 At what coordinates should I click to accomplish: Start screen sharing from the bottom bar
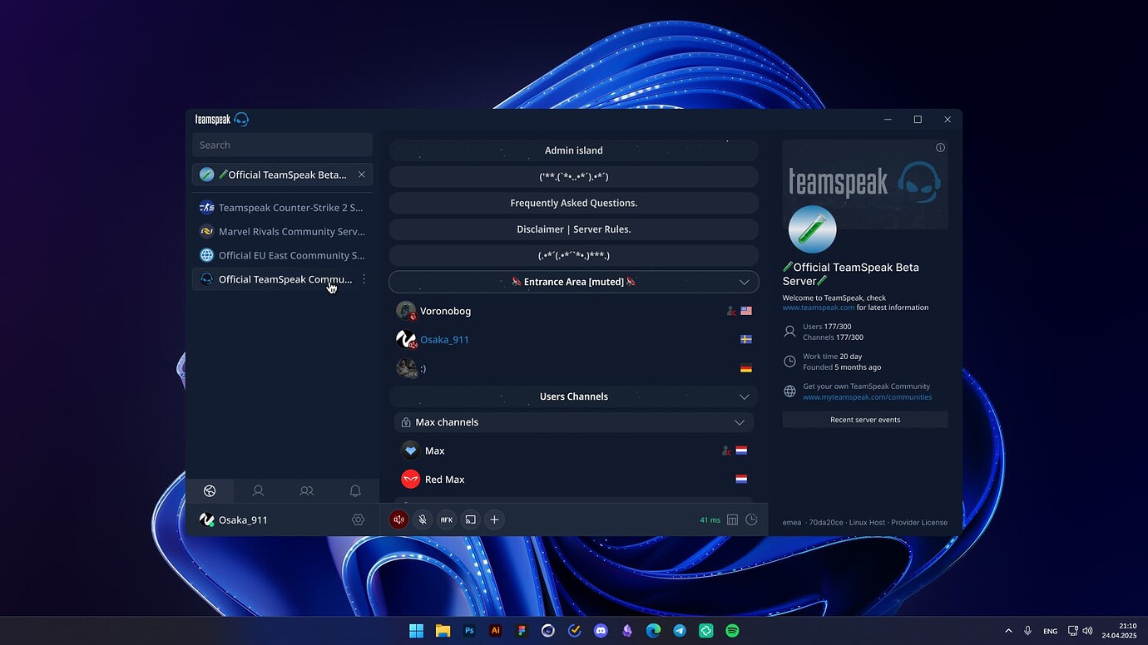[x=470, y=519]
